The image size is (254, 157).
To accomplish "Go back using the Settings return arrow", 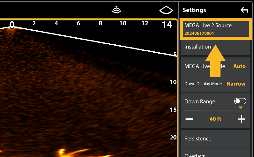I will pyautogui.click(x=244, y=10).
